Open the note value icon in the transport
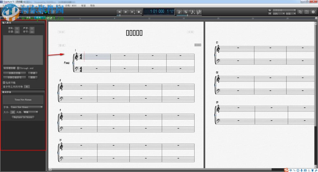Viewport: 318px width, 172px height. click(x=192, y=12)
